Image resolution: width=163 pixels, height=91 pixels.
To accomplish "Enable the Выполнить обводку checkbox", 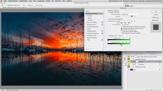I will point(86,22).
